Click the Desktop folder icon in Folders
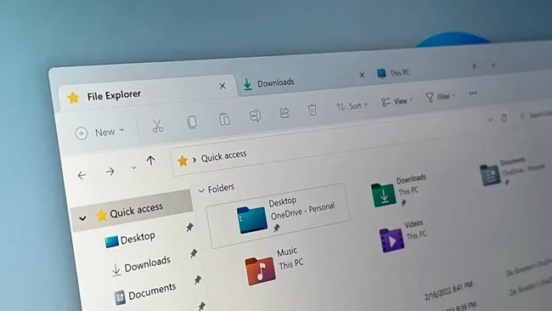The width and height of the screenshot is (552, 311). (x=251, y=220)
